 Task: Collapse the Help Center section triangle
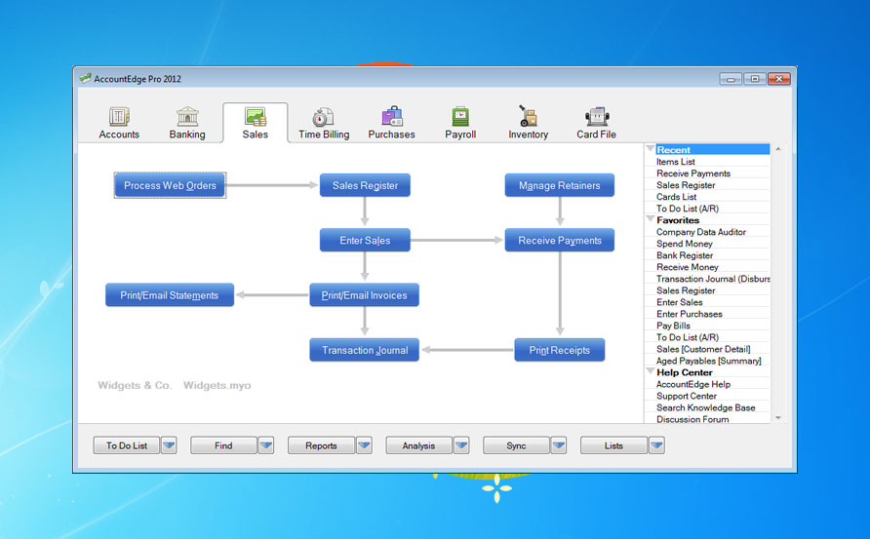click(x=651, y=371)
